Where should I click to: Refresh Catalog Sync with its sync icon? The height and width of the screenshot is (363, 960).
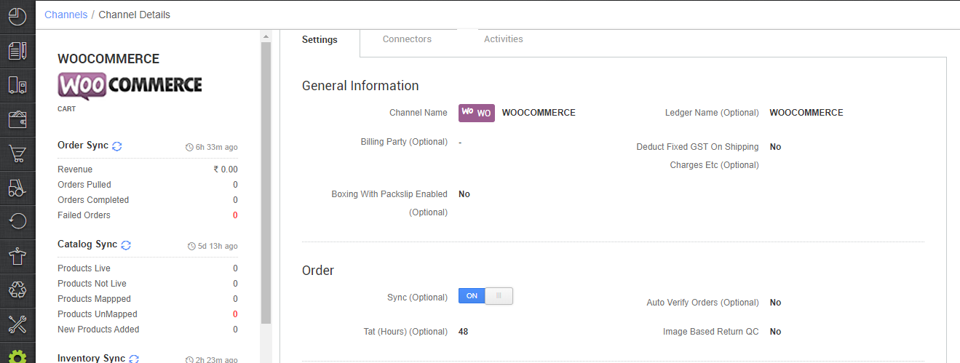(x=126, y=245)
